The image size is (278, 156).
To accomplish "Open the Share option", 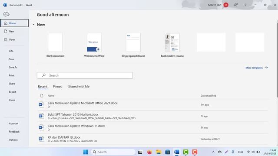I will [12, 84].
